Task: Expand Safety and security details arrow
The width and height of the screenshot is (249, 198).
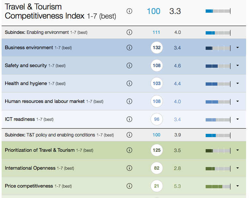Action: pyautogui.click(x=237, y=65)
